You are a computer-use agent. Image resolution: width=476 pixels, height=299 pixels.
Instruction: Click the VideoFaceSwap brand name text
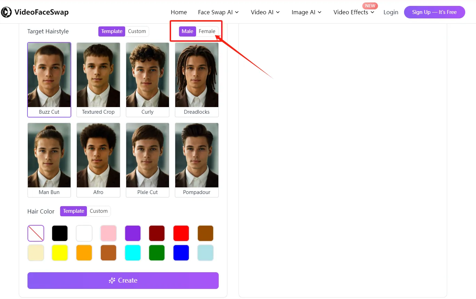[x=41, y=12]
